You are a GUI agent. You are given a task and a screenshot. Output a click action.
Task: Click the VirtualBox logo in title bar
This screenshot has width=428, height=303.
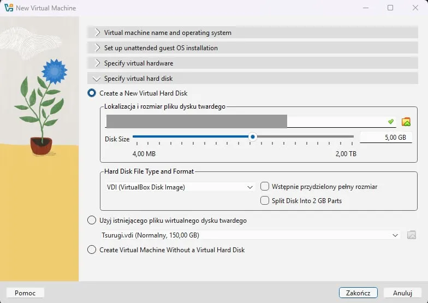tap(9, 8)
